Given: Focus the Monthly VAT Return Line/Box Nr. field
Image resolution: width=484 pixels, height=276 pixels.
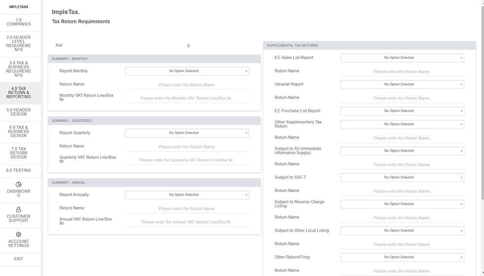Looking at the screenshot, I should tap(187, 98).
